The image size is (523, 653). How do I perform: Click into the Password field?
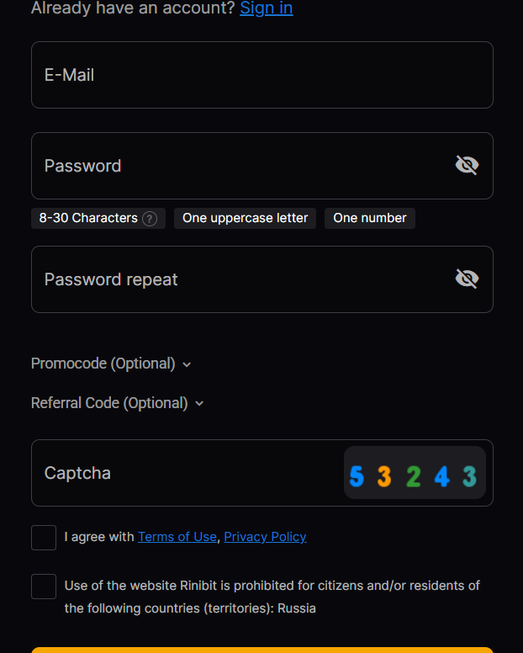(235, 166)
